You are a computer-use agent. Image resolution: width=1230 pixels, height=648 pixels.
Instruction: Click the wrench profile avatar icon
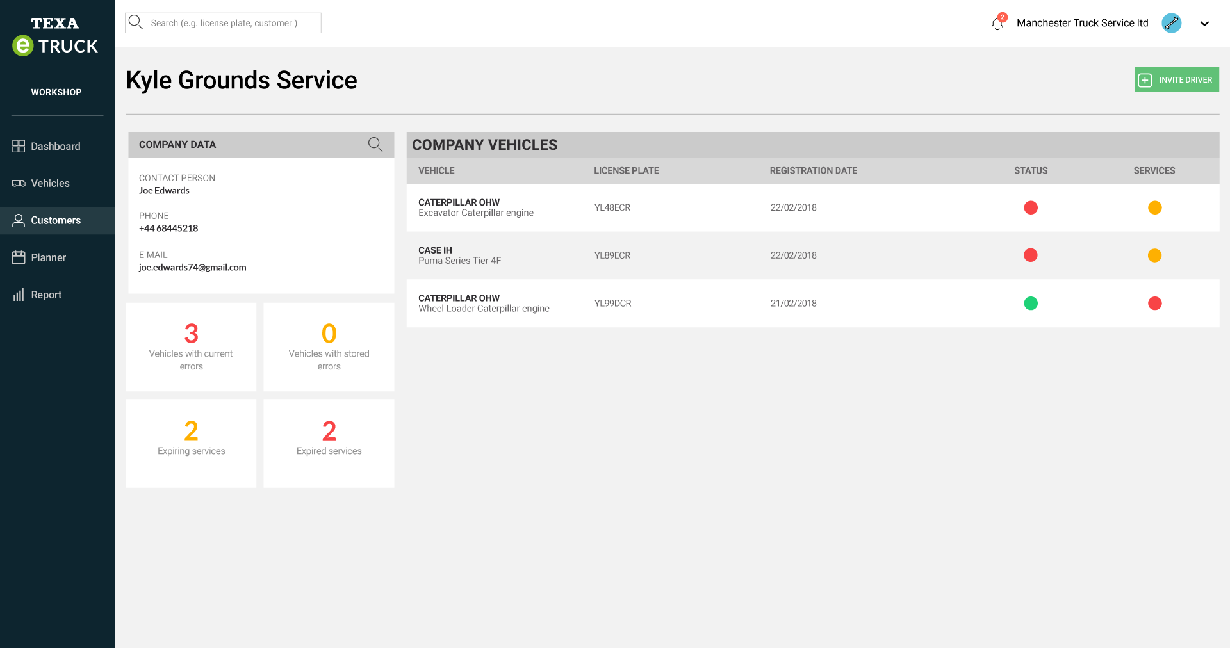pos(1172,23)
